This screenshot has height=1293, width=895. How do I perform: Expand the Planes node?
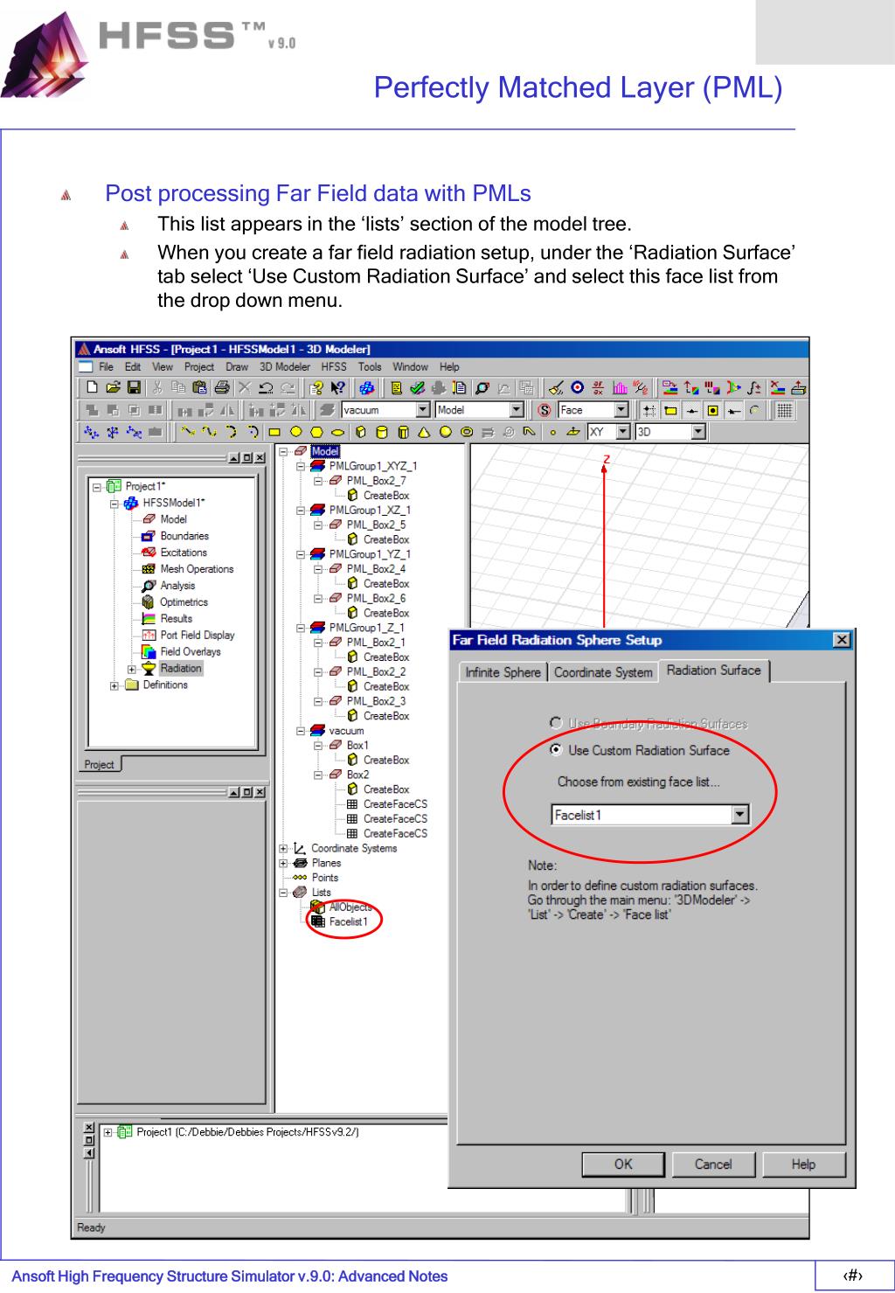[283, 864]
